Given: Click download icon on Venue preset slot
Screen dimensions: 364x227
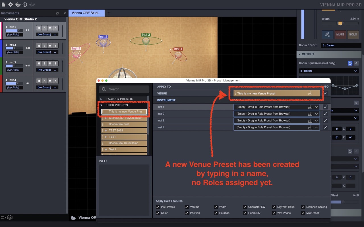Looking at the screenshot, I should (310, 93).
